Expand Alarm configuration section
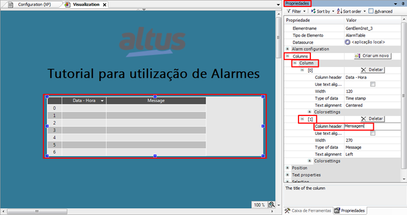The width and height of the screenshot is (407, 215). click(287, 48)
